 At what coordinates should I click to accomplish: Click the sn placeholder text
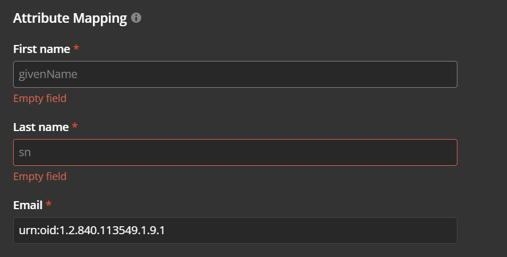[x=24, y=152]
